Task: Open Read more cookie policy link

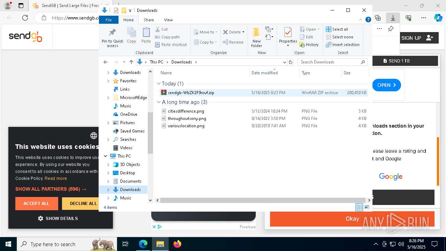Action: click(x=56, y=178)
